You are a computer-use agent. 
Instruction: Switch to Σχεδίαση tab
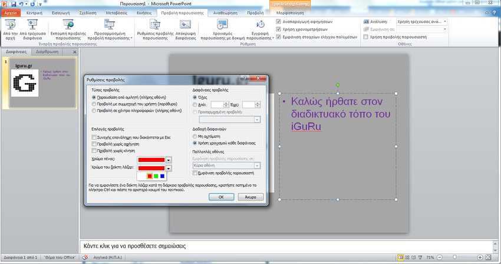[x=88, y=13]
